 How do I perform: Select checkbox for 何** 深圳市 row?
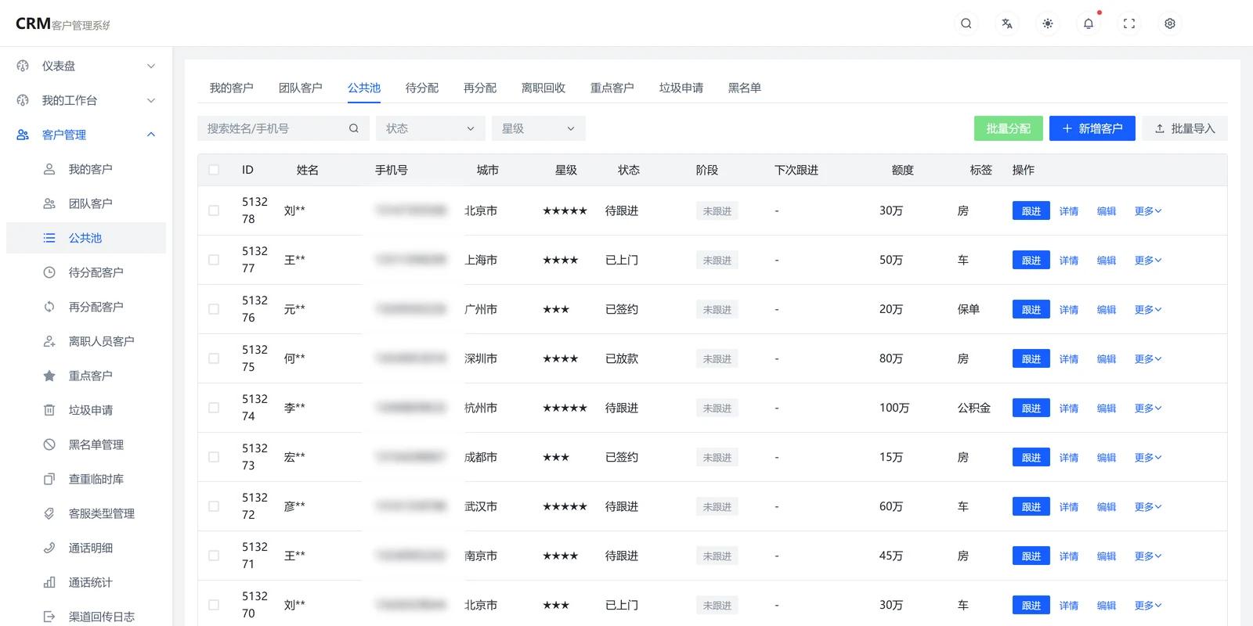[x=214, y=358]
